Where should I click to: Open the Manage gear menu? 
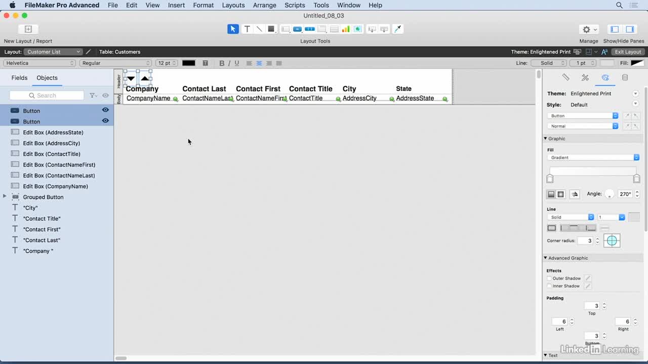point(589,29)
